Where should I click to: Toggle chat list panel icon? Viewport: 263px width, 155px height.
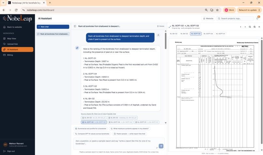[75, 26]
